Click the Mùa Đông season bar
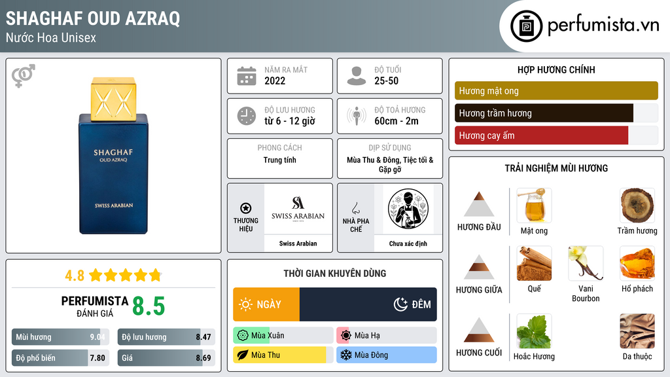This screenshot has height=377, width=670. pos(386,355)
